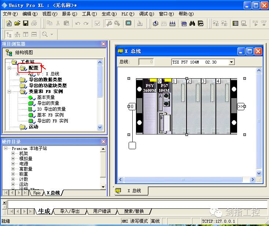The height and width of the screenshot is (226, 269).
Task: Collapse the 配置 tree node
Action: [9, 68]
